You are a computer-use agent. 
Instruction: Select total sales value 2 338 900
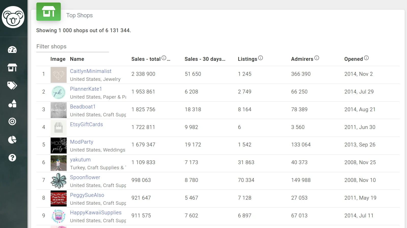(x=143, y=74)
